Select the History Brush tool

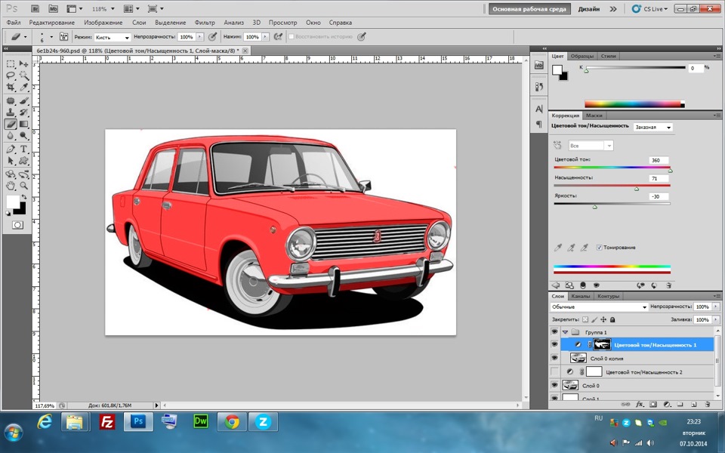click(23, 112)
